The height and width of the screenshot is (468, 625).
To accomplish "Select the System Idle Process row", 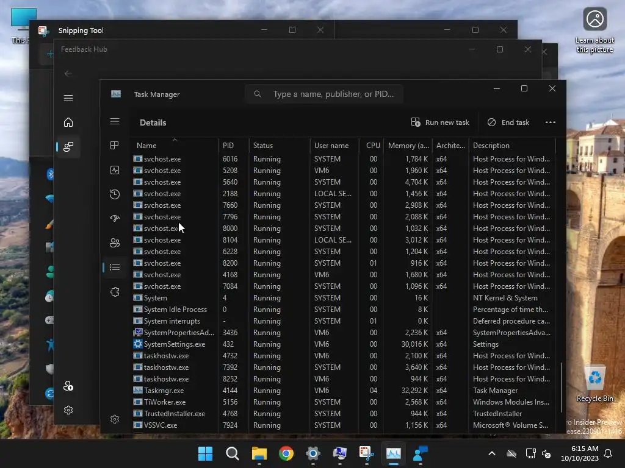I will 344,309.
